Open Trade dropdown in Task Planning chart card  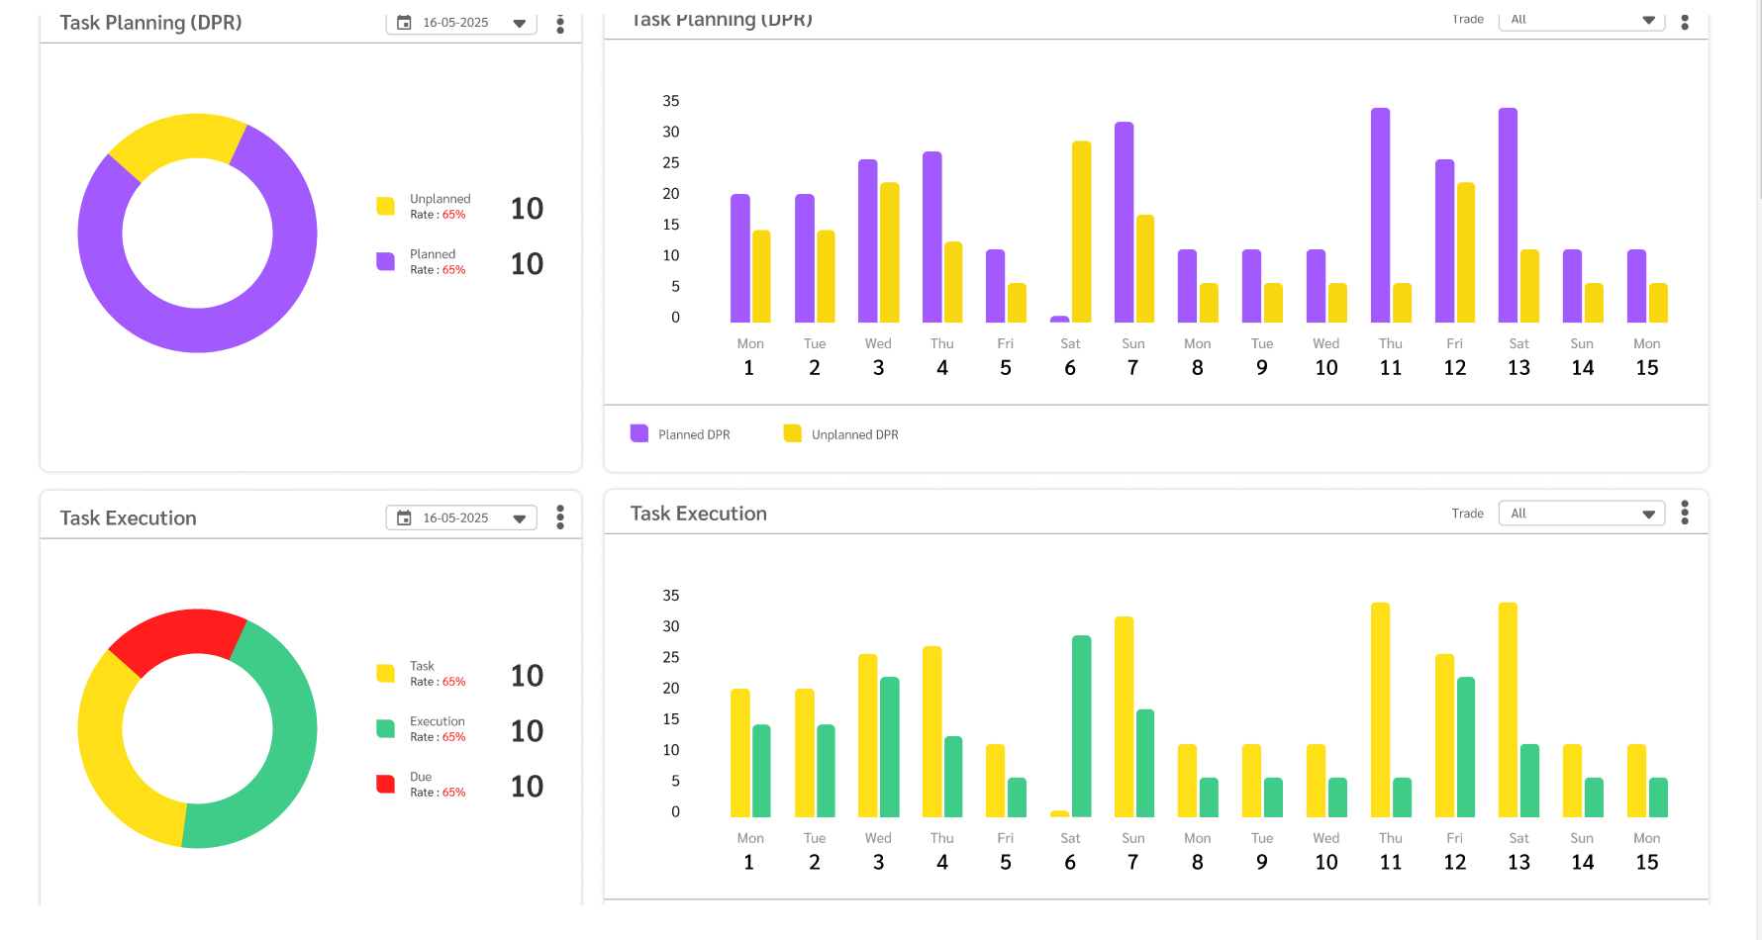click(x=1582, y=20)
